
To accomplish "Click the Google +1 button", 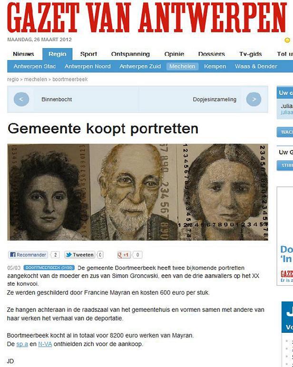I will [124, 255].
